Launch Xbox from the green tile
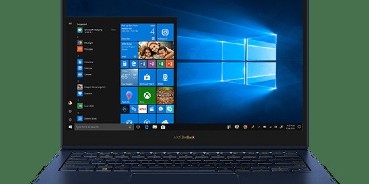Viewport: 369px width, 184px height. (147, 95)
